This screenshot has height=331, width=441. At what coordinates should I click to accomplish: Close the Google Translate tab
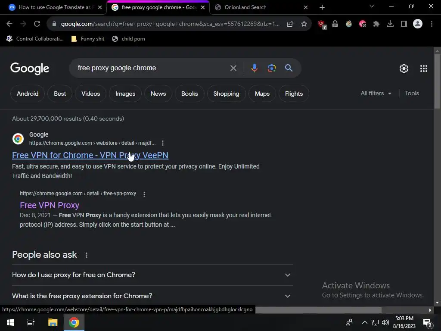pos(100,8)
